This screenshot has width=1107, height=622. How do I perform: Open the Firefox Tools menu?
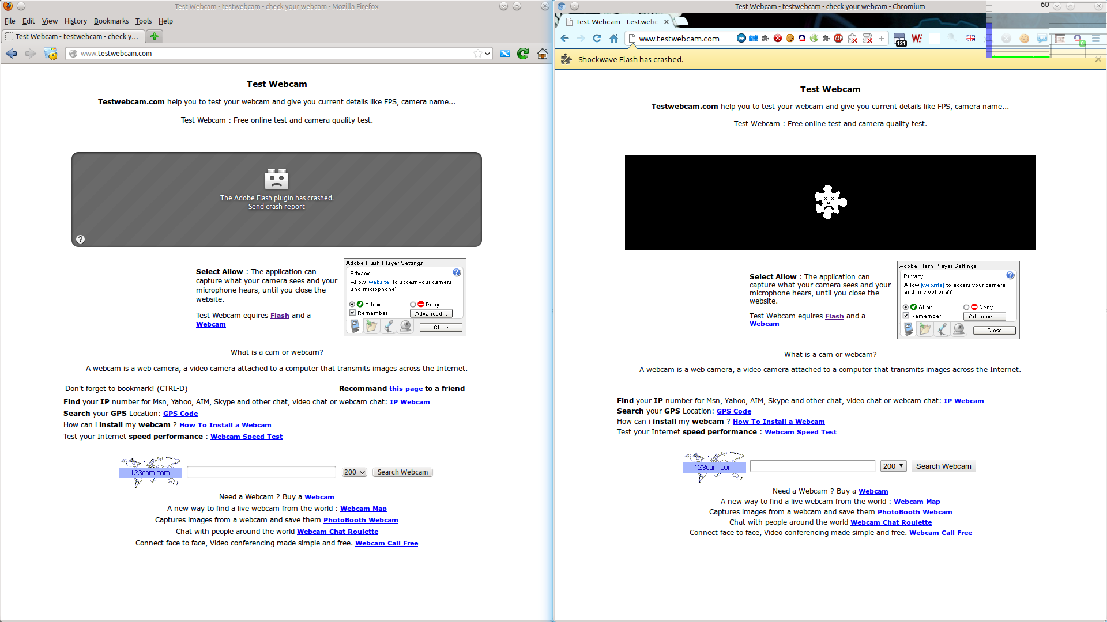coord(144,21)
